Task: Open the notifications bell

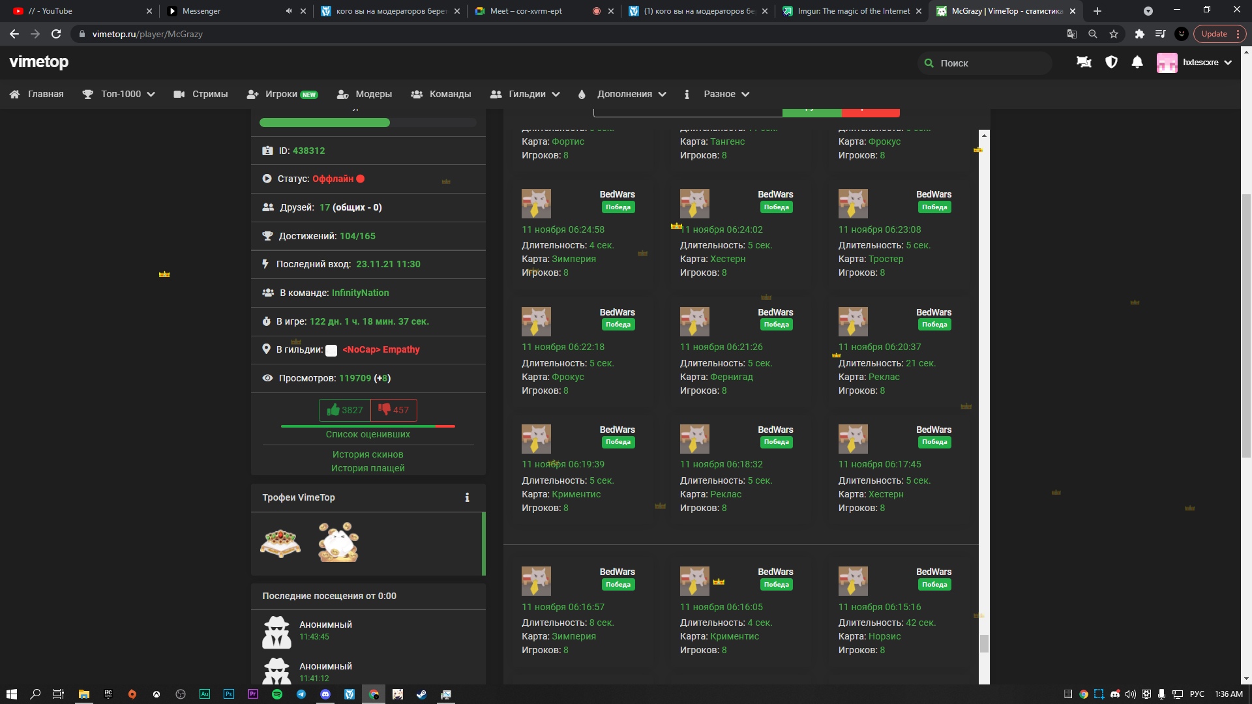Action: point(1137,62)
